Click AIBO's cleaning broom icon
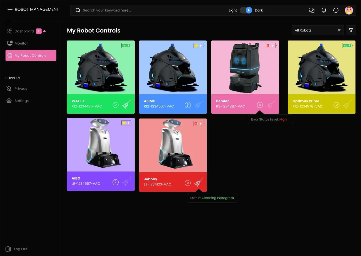The width and height of the screenshot is (361, 256). 127,181
